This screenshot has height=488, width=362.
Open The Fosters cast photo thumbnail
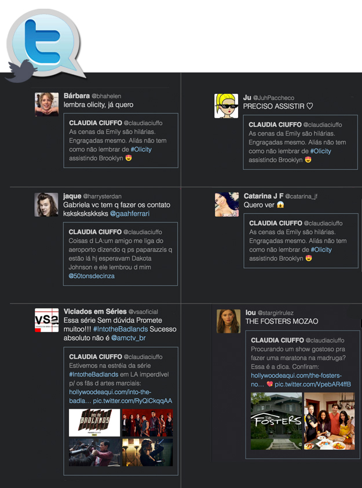[329, 421]
